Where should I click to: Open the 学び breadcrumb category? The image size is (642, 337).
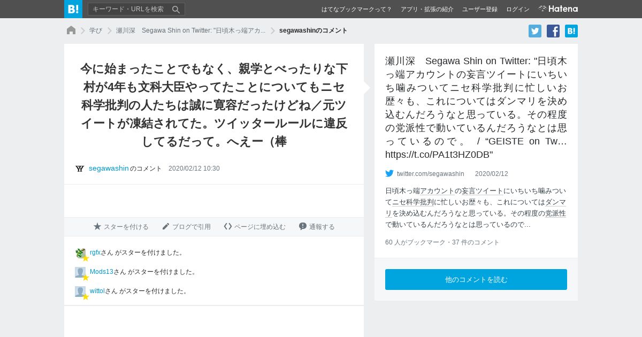(x=96, y=30)
